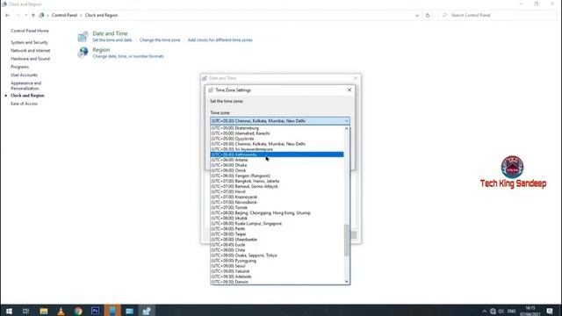
Task: Click the up-one-level arrow in address bar
Action: tap(33, 16)
